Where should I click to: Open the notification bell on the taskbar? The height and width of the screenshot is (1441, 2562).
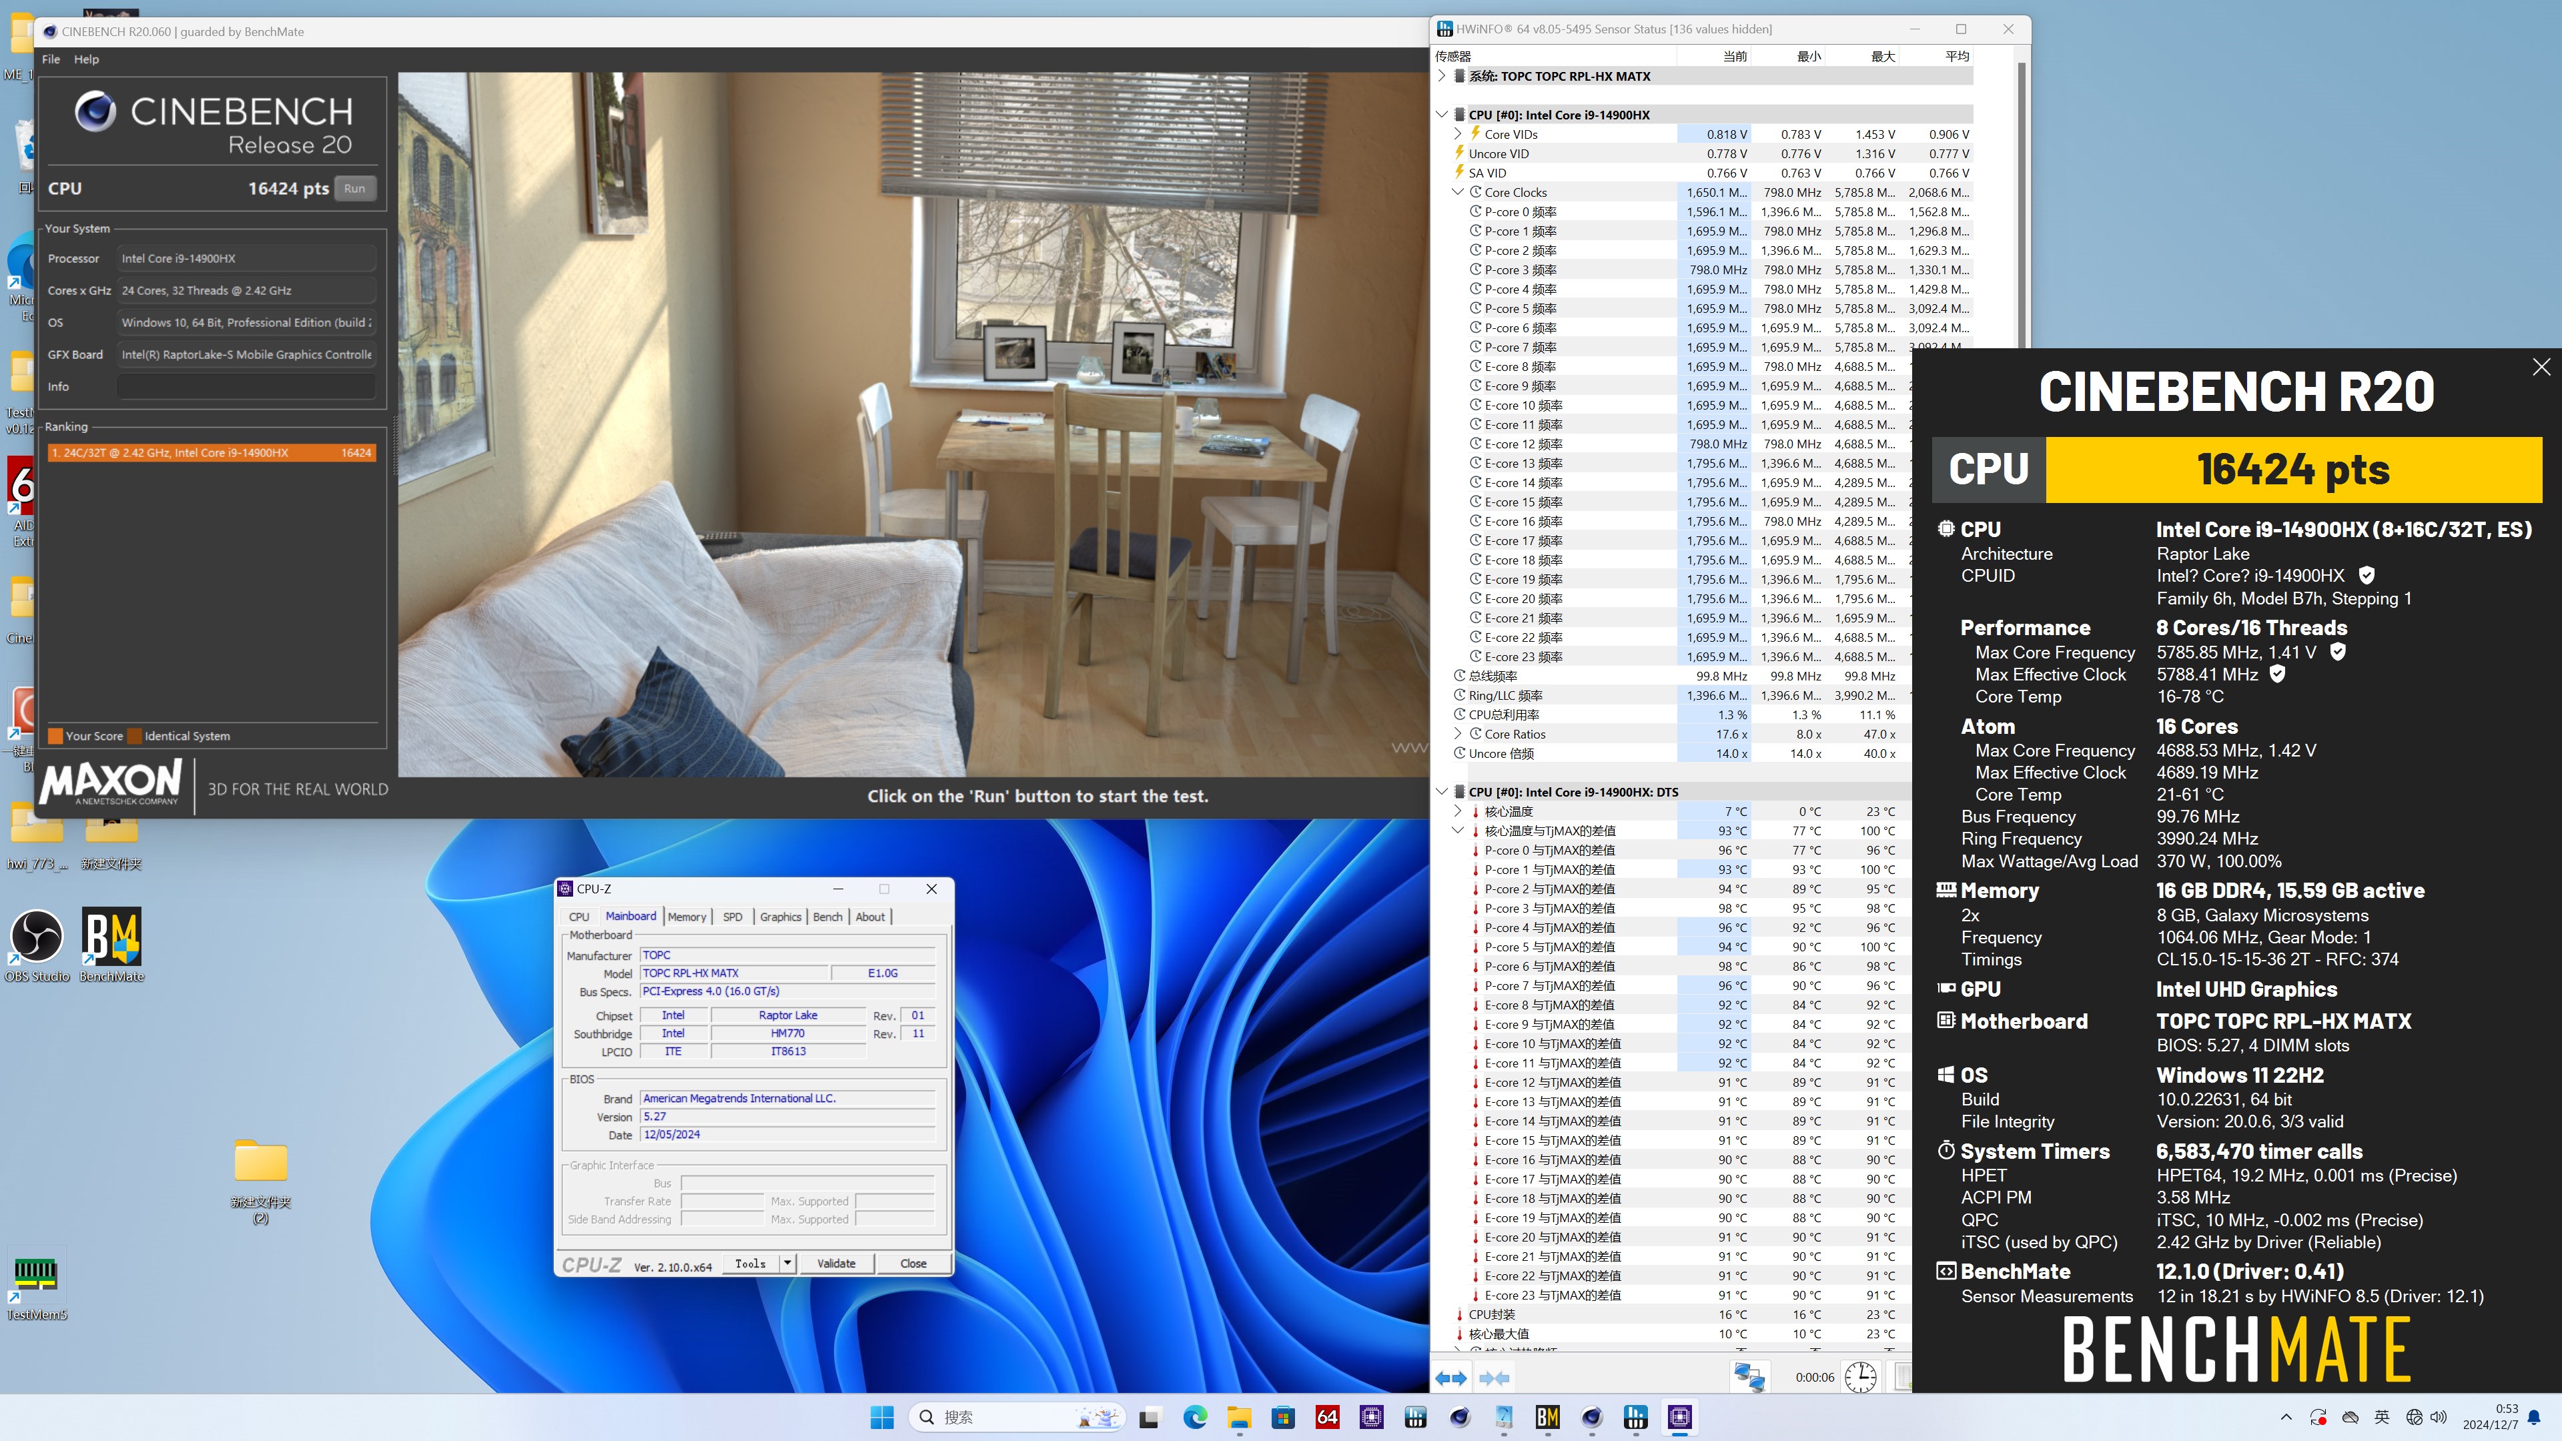[x=2534, y=1417]
